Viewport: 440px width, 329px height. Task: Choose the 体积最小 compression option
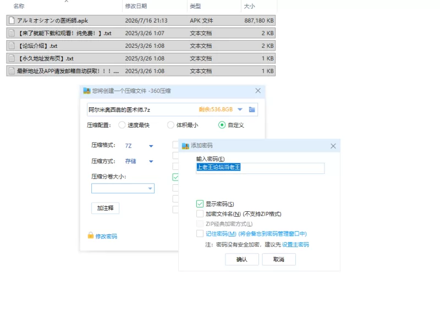[x=170, y=125]
